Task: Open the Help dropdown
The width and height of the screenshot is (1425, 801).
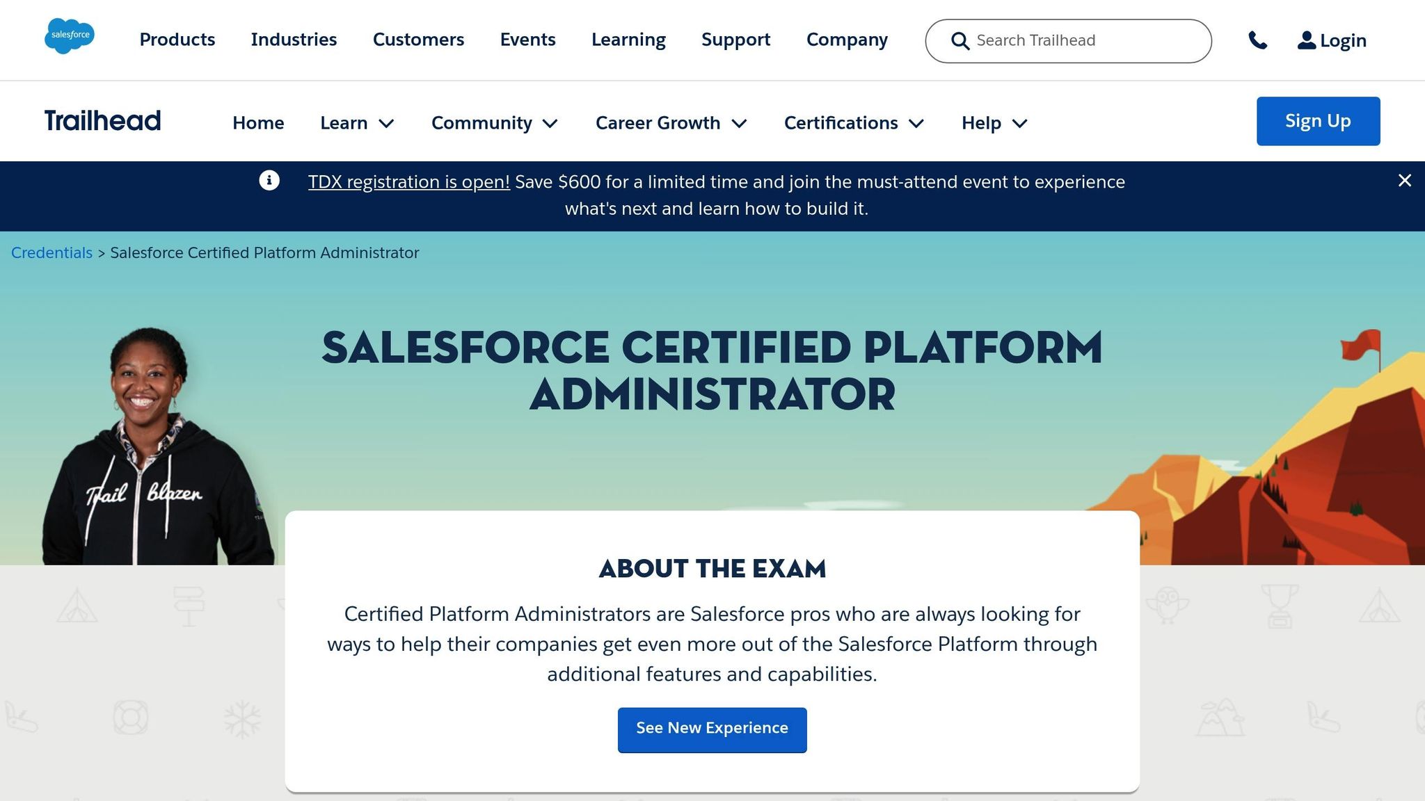Action: coord(993,122)
